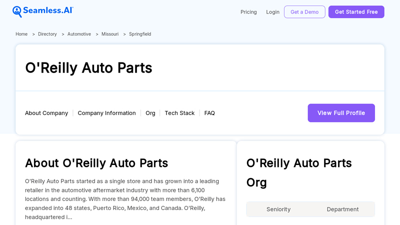Click the Get Started Free button
The image size is (400, 225).
(356, 12)
